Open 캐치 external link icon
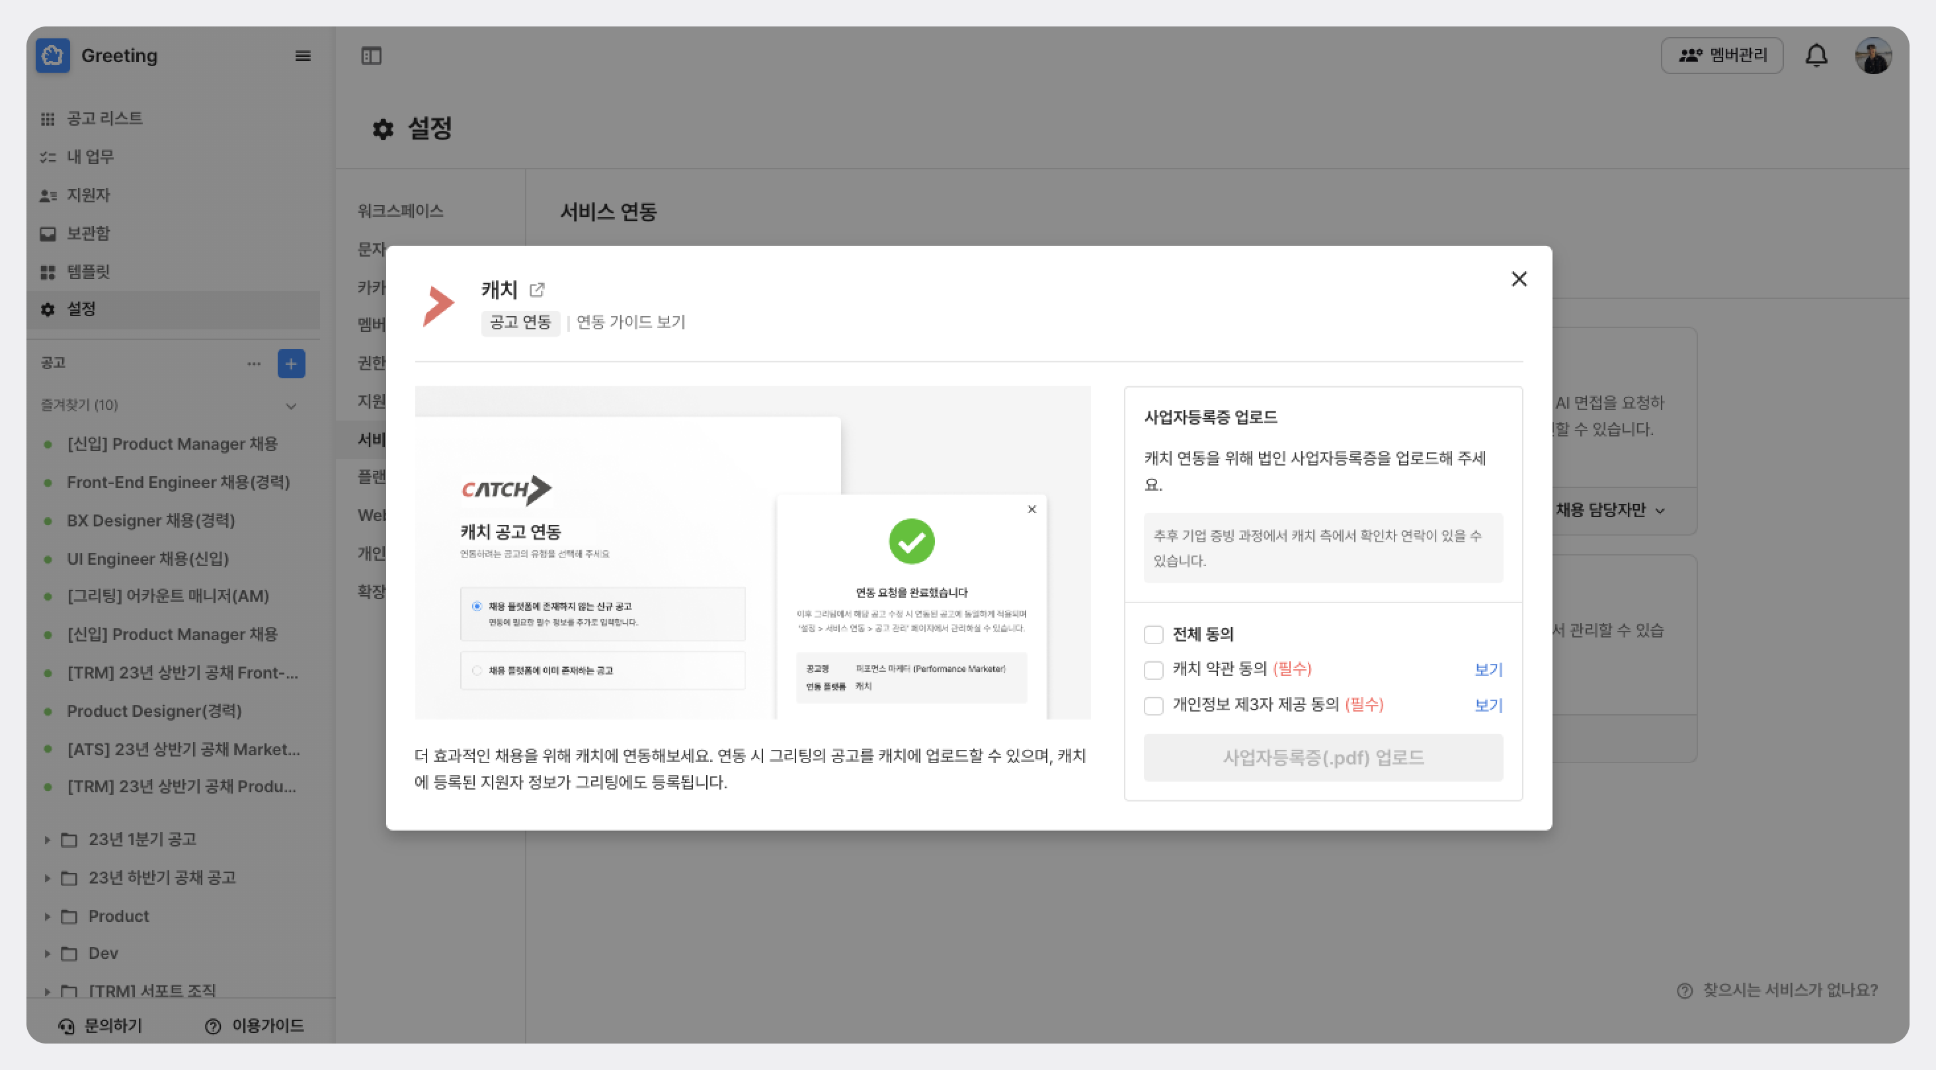Viewport: 1936px width, 1070px height. (x=537, y=290)
